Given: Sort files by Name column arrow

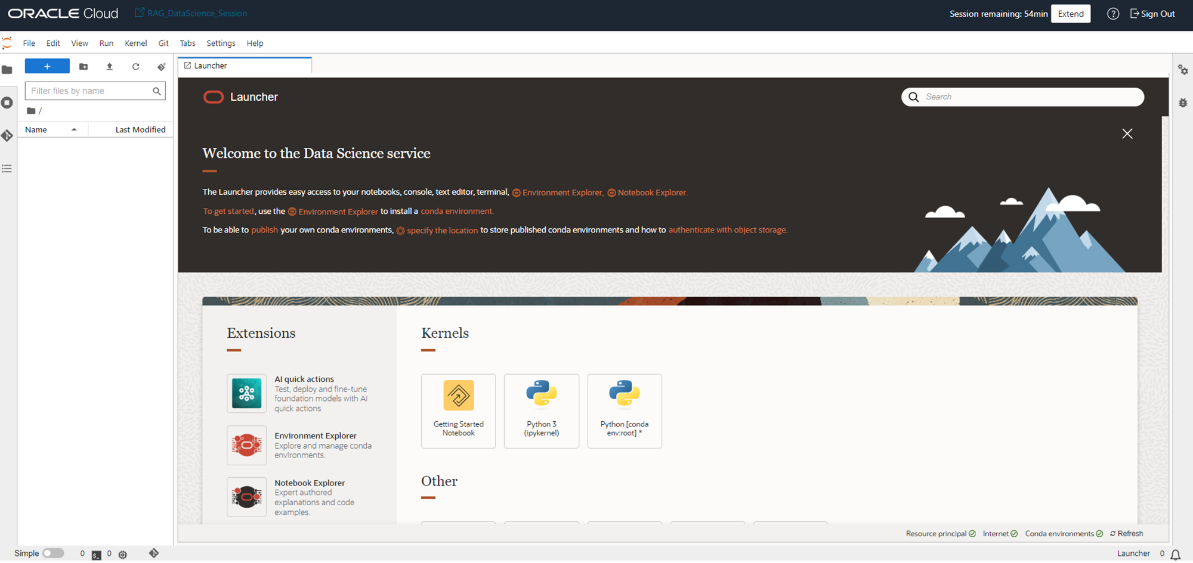Looking at the screenshot, I should coord(74,129).
